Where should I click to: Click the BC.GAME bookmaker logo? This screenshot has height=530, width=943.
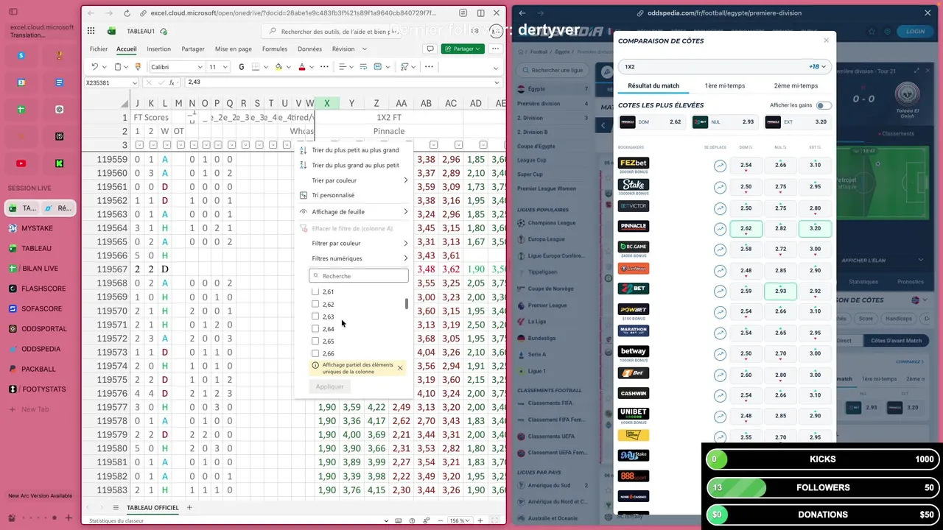(x=634, y=247)
